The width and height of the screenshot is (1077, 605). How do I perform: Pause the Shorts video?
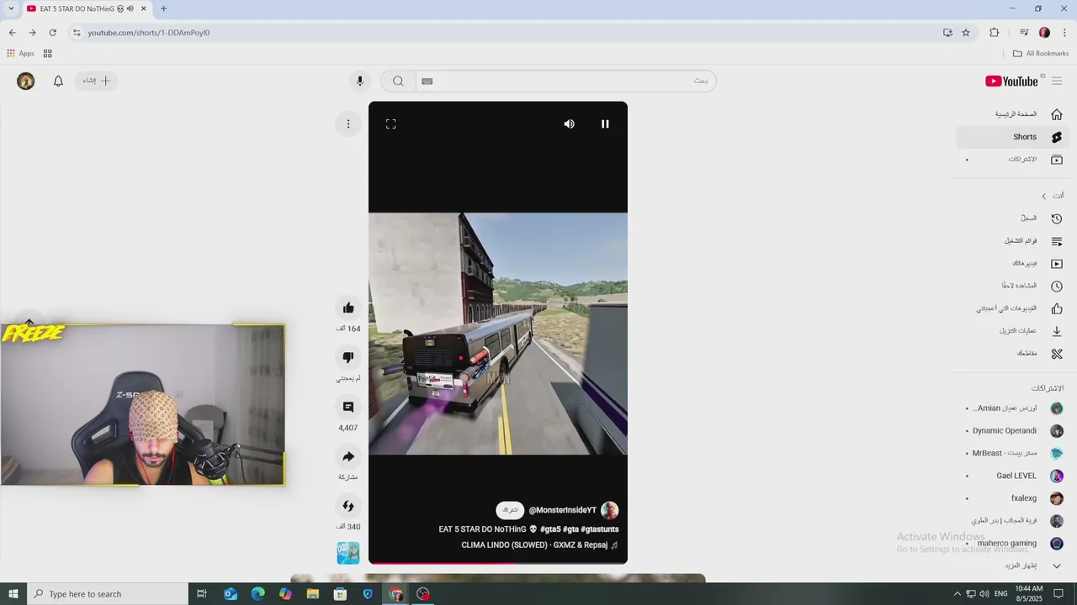pos(605,124)
